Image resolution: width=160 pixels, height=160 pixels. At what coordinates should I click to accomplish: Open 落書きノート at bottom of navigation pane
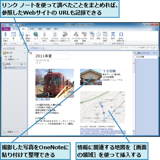[12, 132]
